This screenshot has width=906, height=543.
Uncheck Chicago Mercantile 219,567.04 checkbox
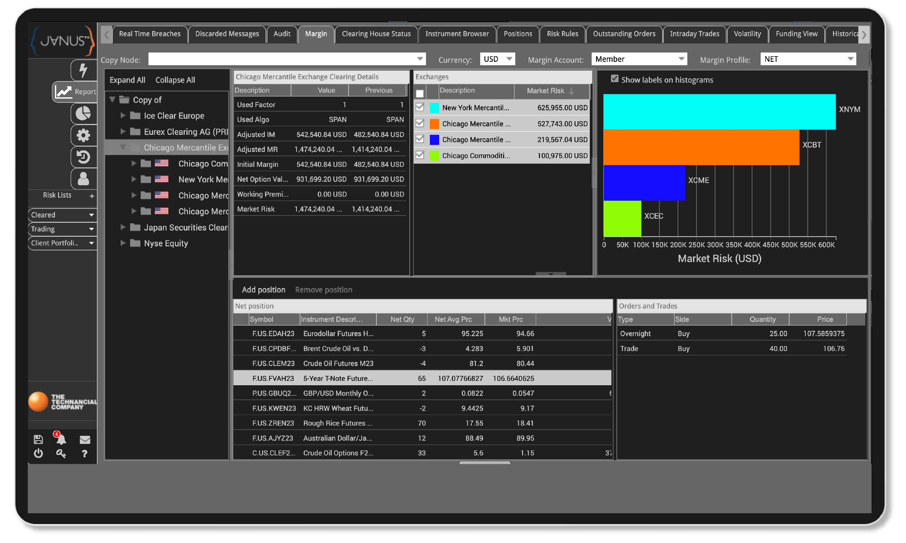[x=420, y=139]
